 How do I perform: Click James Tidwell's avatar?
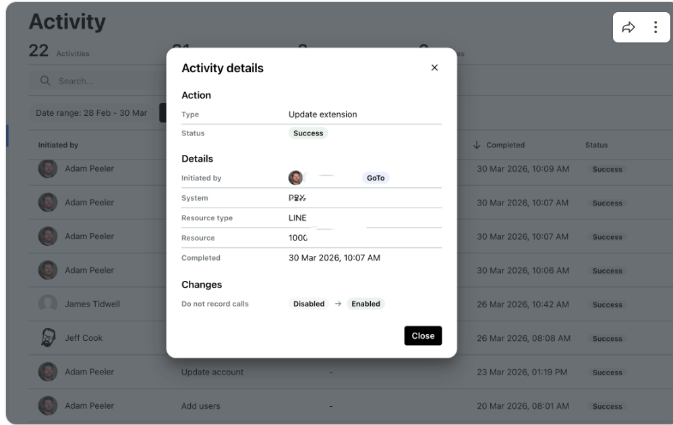point(48,304)
